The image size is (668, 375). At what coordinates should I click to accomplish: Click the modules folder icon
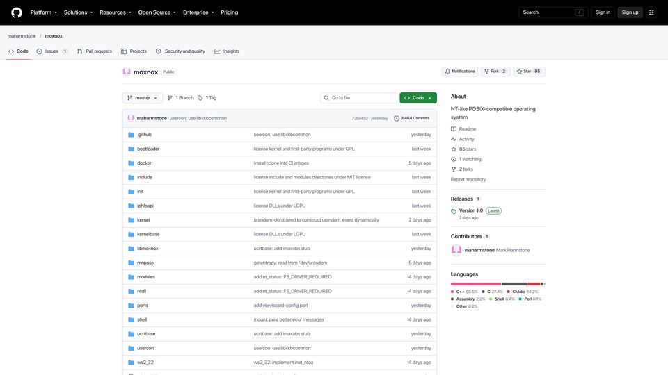(132, 277)
